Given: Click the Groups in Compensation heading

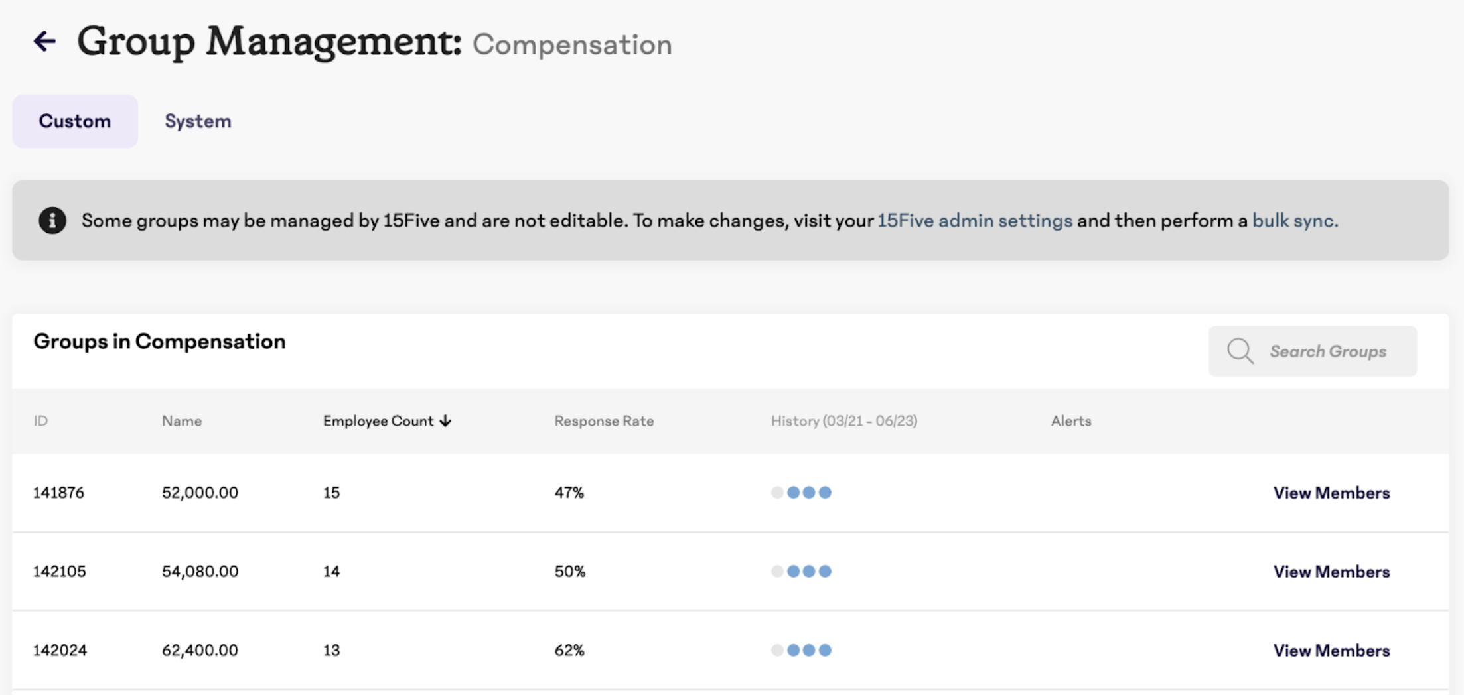Looking at the screenshot, I should [159, 342].
